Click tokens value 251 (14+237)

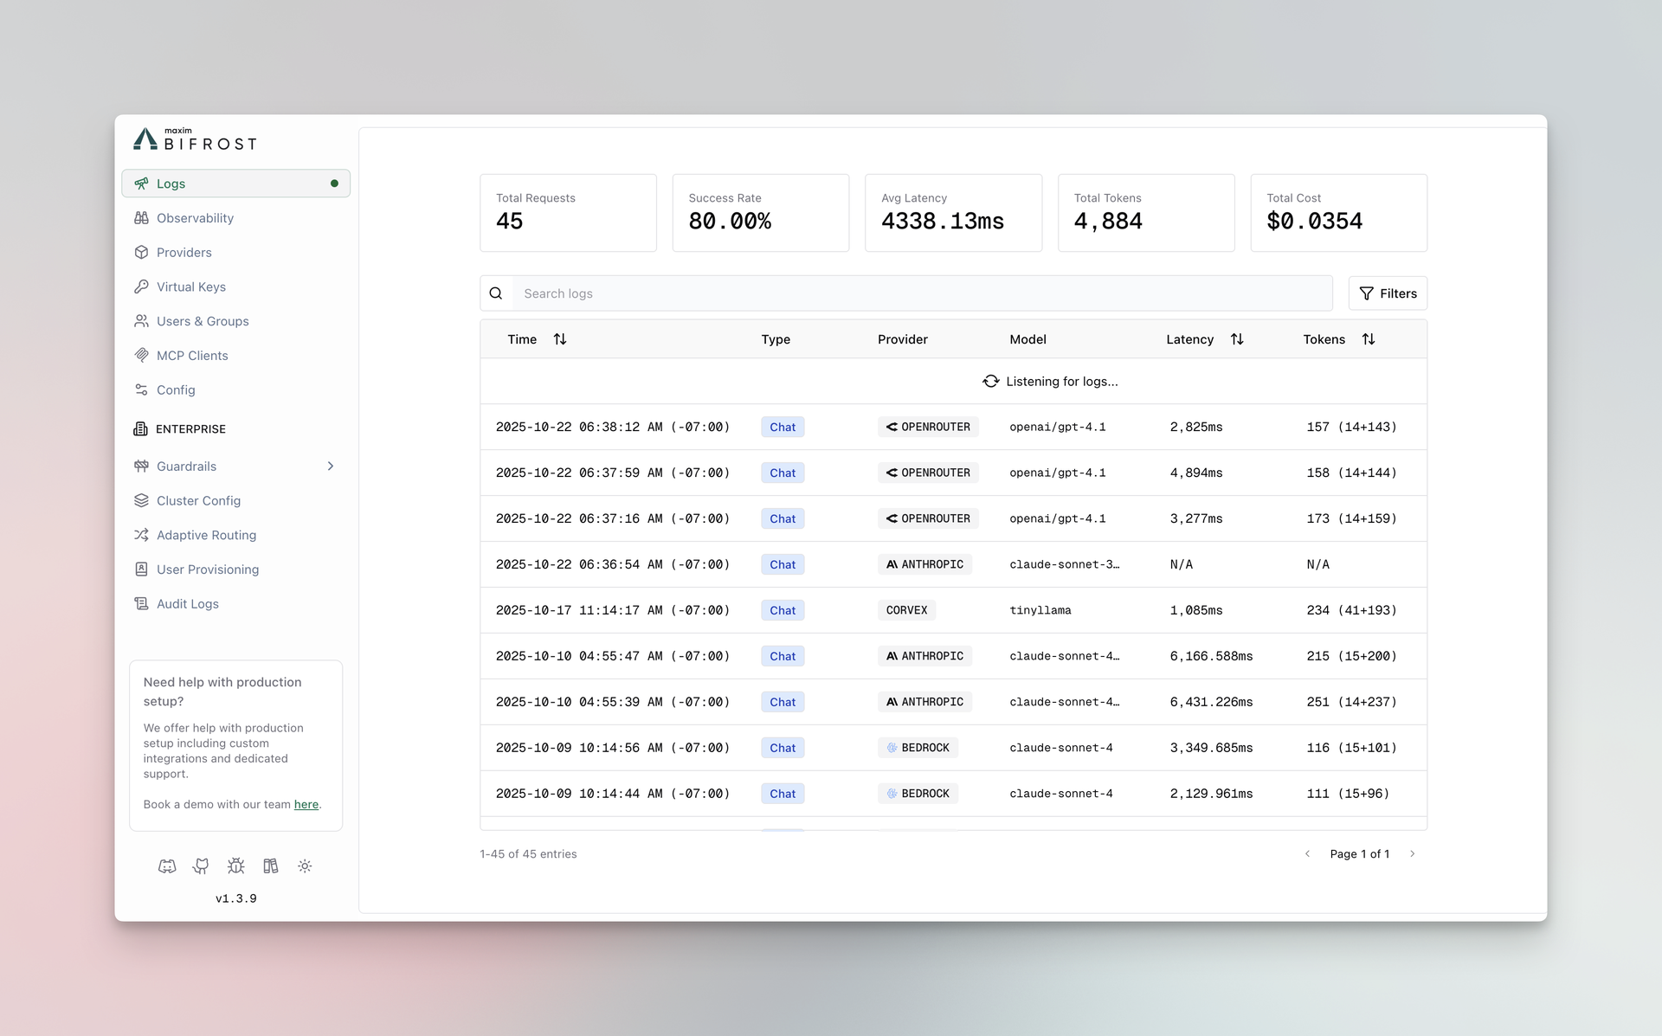click(1351, 702)
